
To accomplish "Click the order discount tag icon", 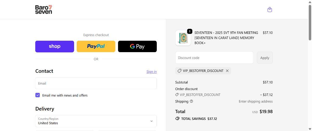I will pyautogui.click(x=177, y=95).
